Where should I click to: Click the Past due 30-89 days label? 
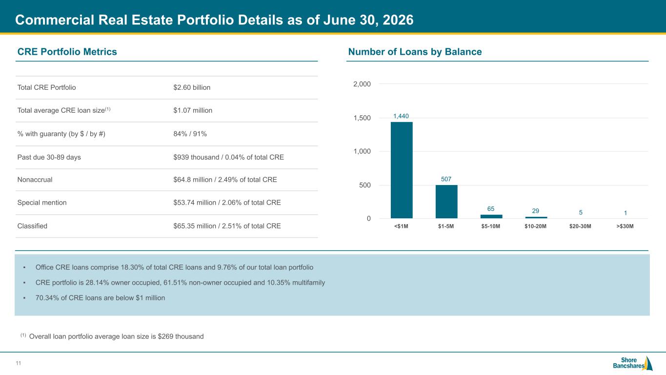coord(49,157)
